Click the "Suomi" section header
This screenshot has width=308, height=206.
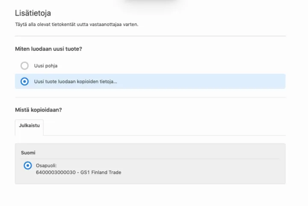pos(28,153)
